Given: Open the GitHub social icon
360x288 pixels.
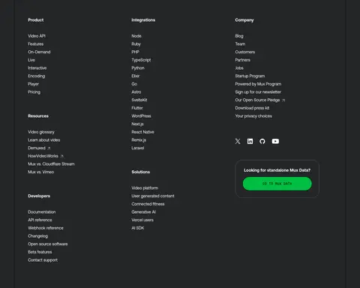Looking at the screenshot, I should tap(262, 142).
